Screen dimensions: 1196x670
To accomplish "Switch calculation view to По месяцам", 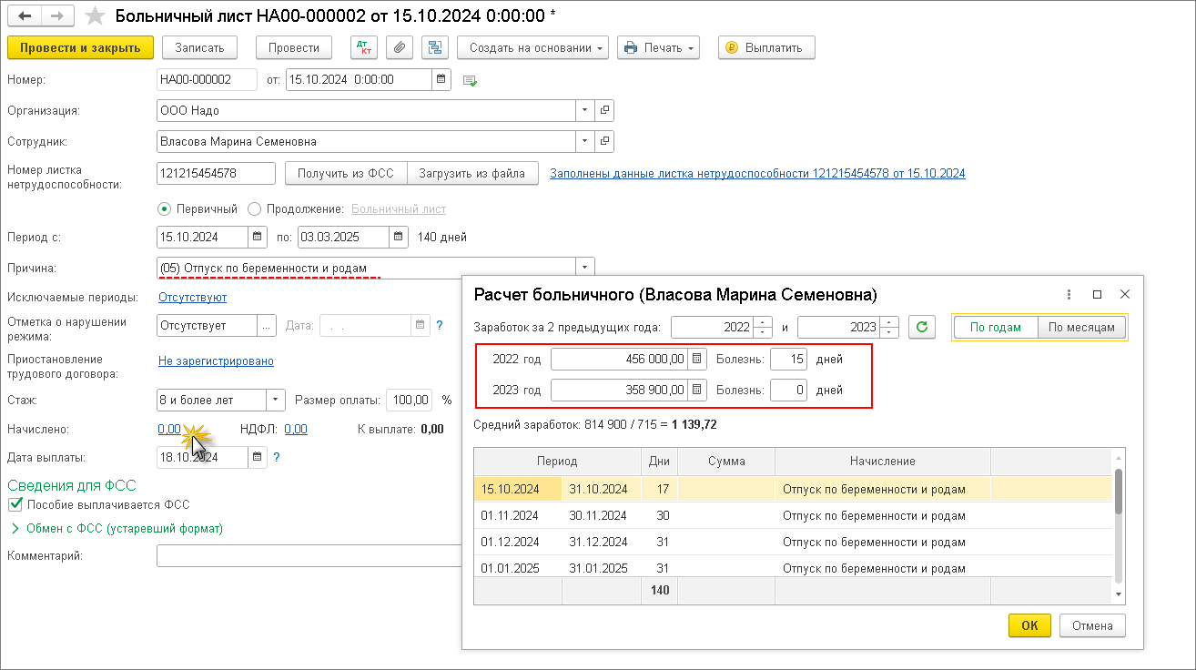I will (x=1081, y=327).
